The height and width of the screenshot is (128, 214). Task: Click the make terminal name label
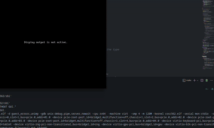(x=189, y=80)
